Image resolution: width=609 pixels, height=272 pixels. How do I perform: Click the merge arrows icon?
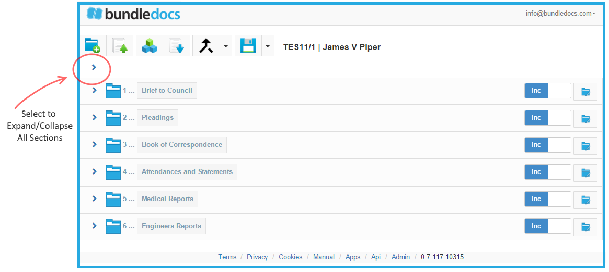206,46
